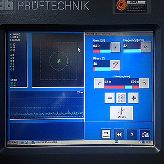Click the green circle in the impedance display
This screenshot has height=164, width=164.
click(59, 61)
